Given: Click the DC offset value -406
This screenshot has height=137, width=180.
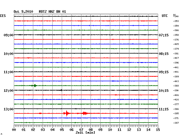Looking at the screenshot, I should pyautogui.click(x=176, y=95).
